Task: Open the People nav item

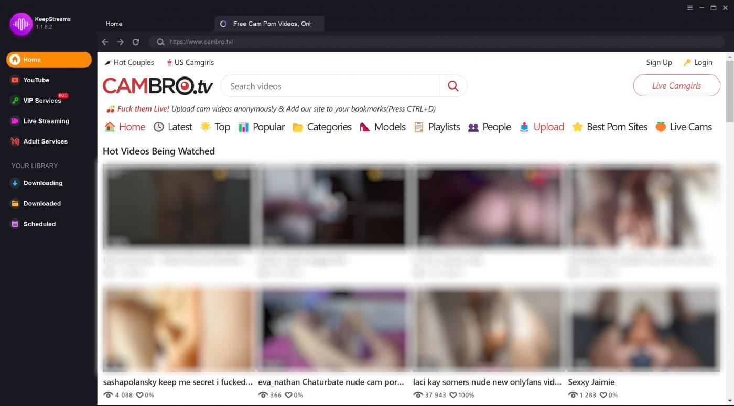Action: [x=489, y=127]
